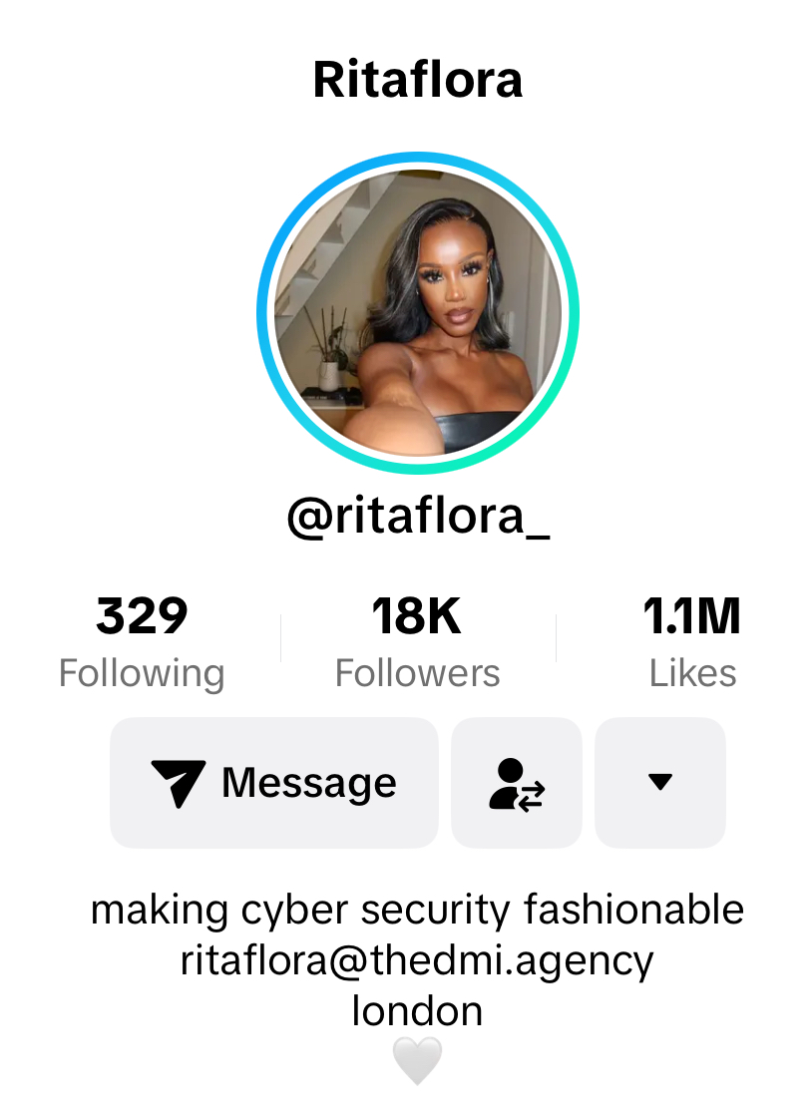Expand the suggested accounts dropdown arrow

pyautogui.click(x=660, y=782)
